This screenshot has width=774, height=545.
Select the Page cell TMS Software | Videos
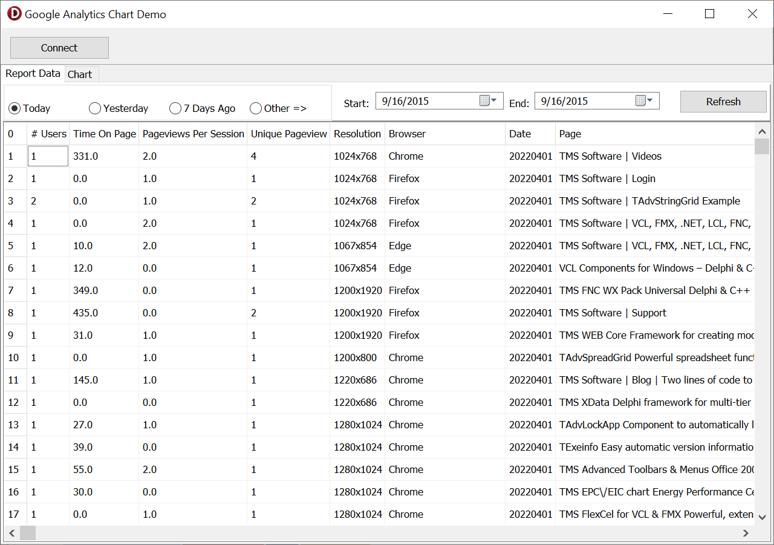(655, 156)
